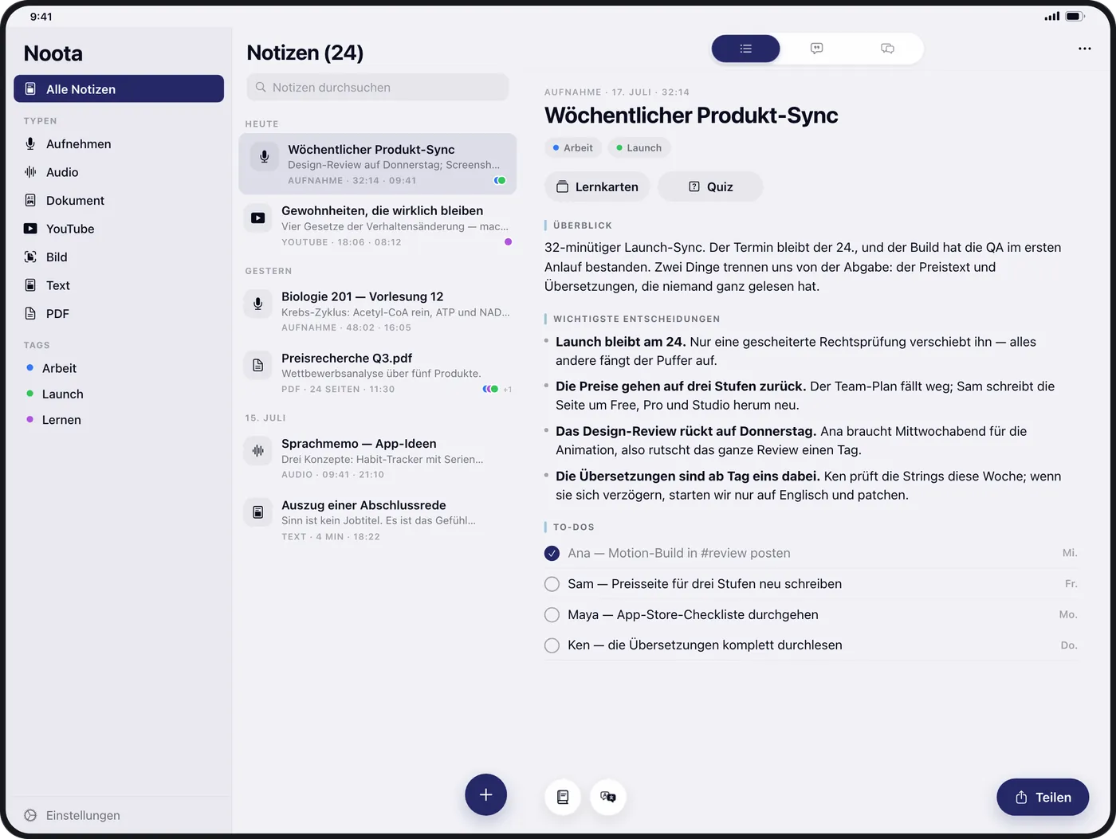Click the Wöchentlicher Produkt-Sync note heading

tap(691, 116)
